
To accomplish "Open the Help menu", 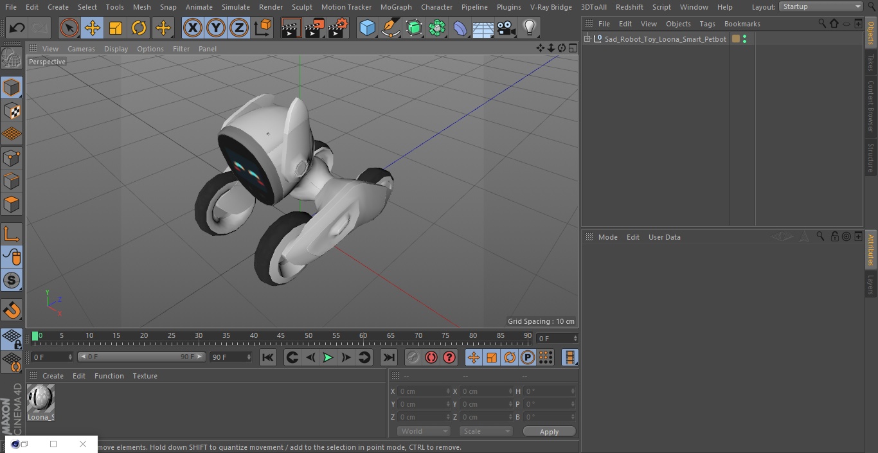I will [x=724, y=7].
